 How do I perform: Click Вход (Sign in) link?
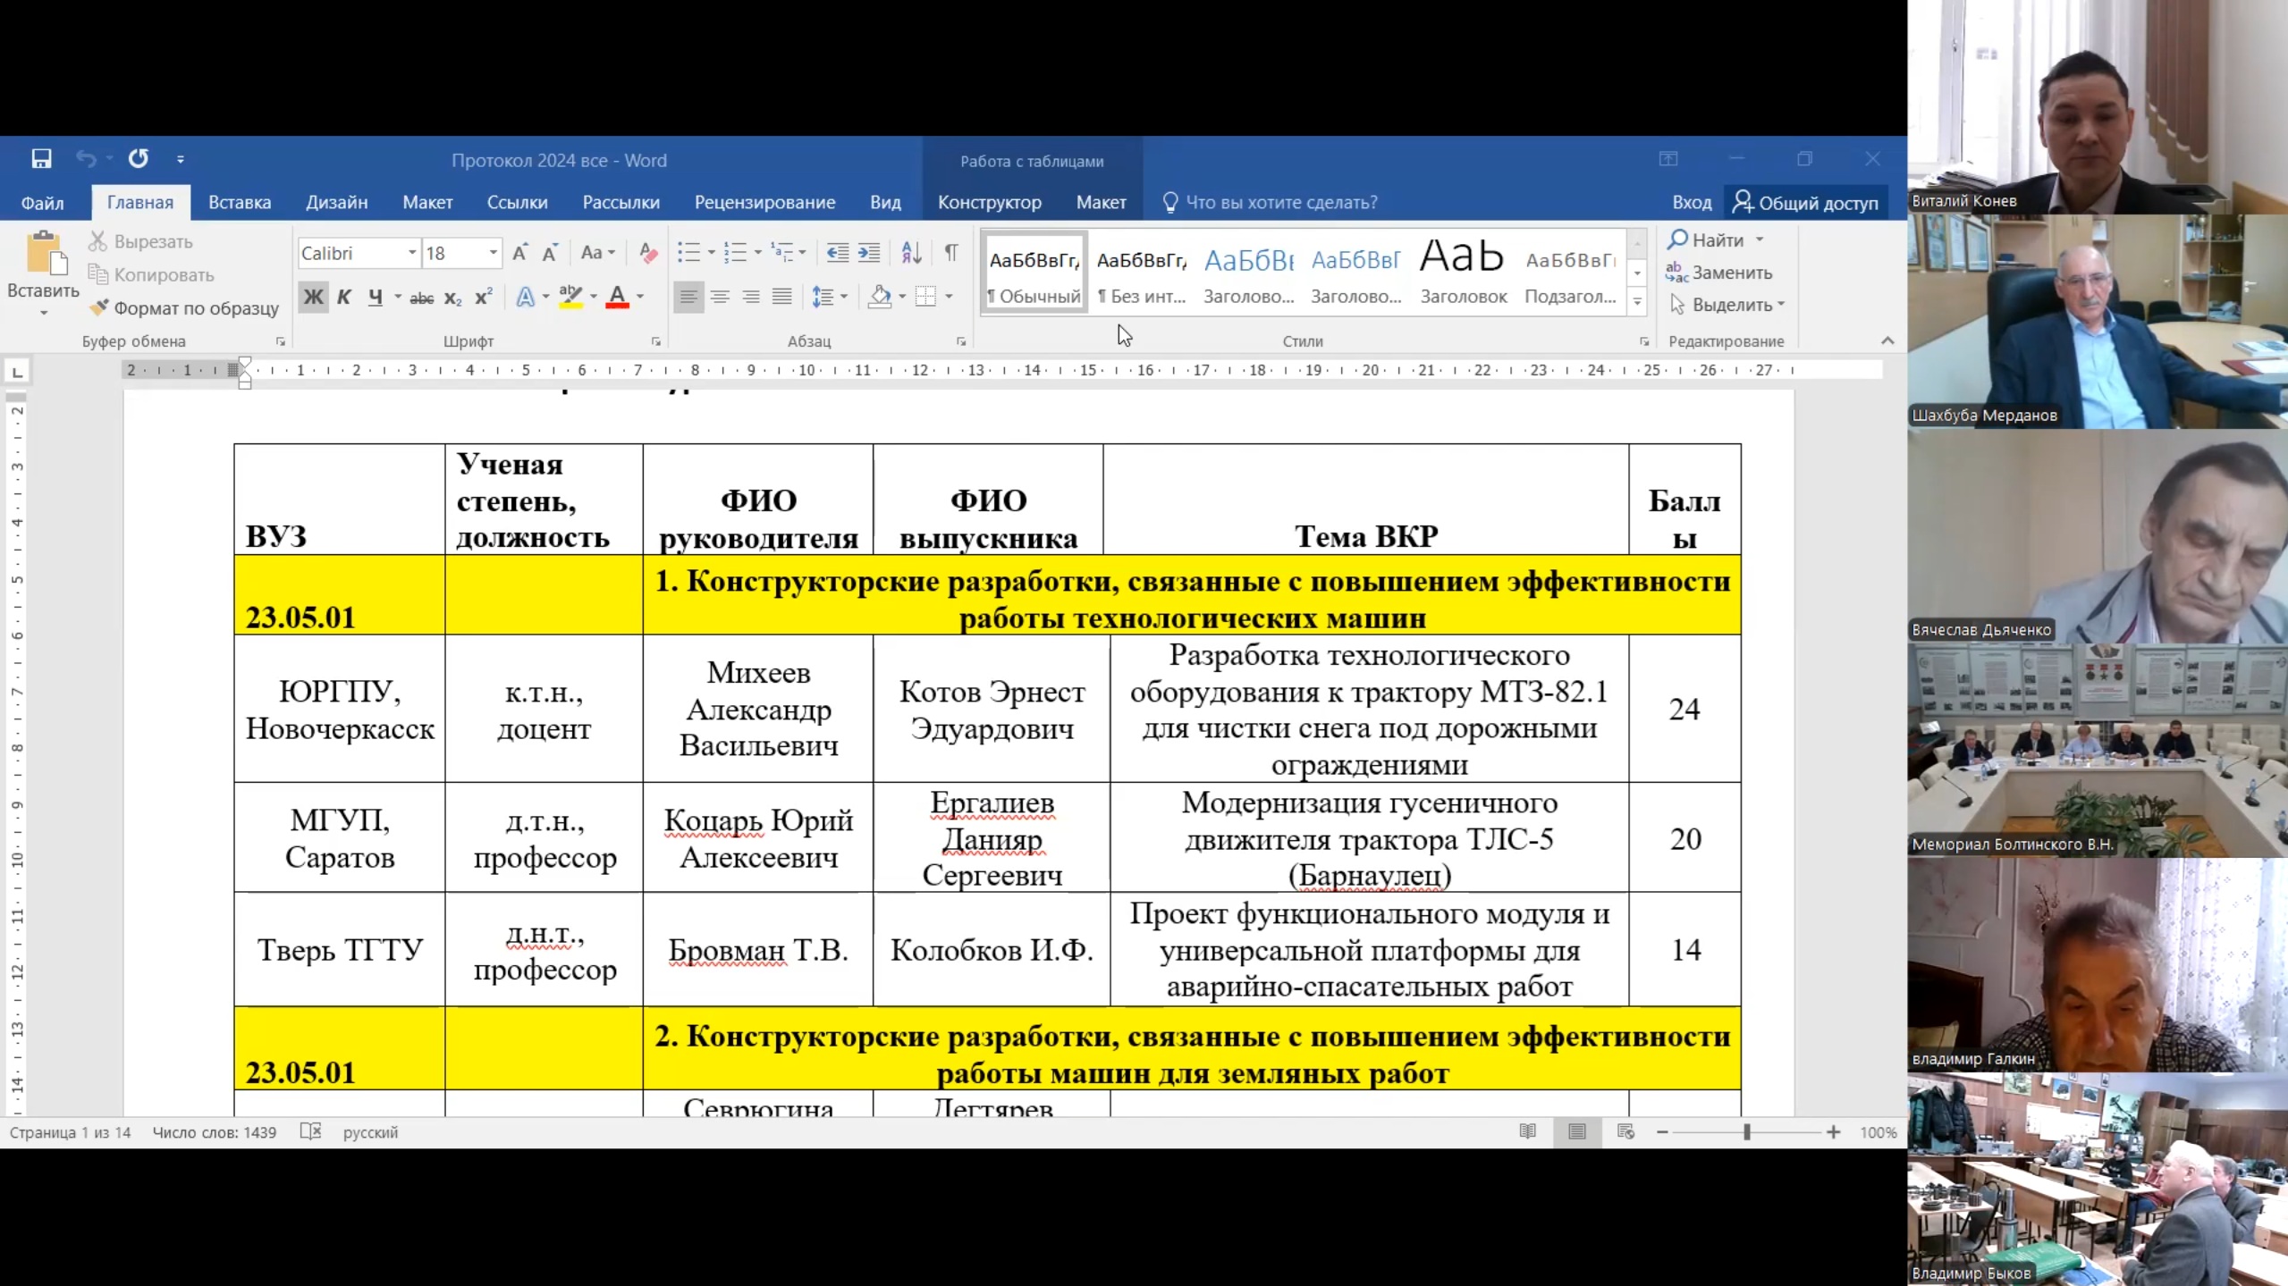[x=1692, y=203]
